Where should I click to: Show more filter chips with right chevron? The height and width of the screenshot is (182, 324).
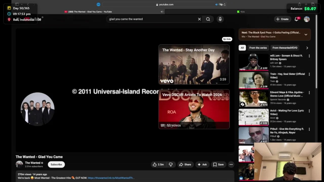click(x=307, y=48)
